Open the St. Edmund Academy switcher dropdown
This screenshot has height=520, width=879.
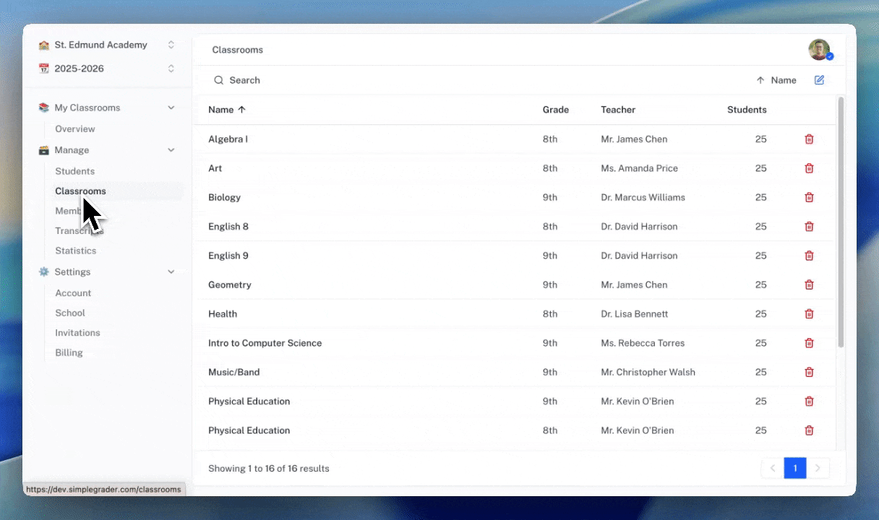coord(171,44)
